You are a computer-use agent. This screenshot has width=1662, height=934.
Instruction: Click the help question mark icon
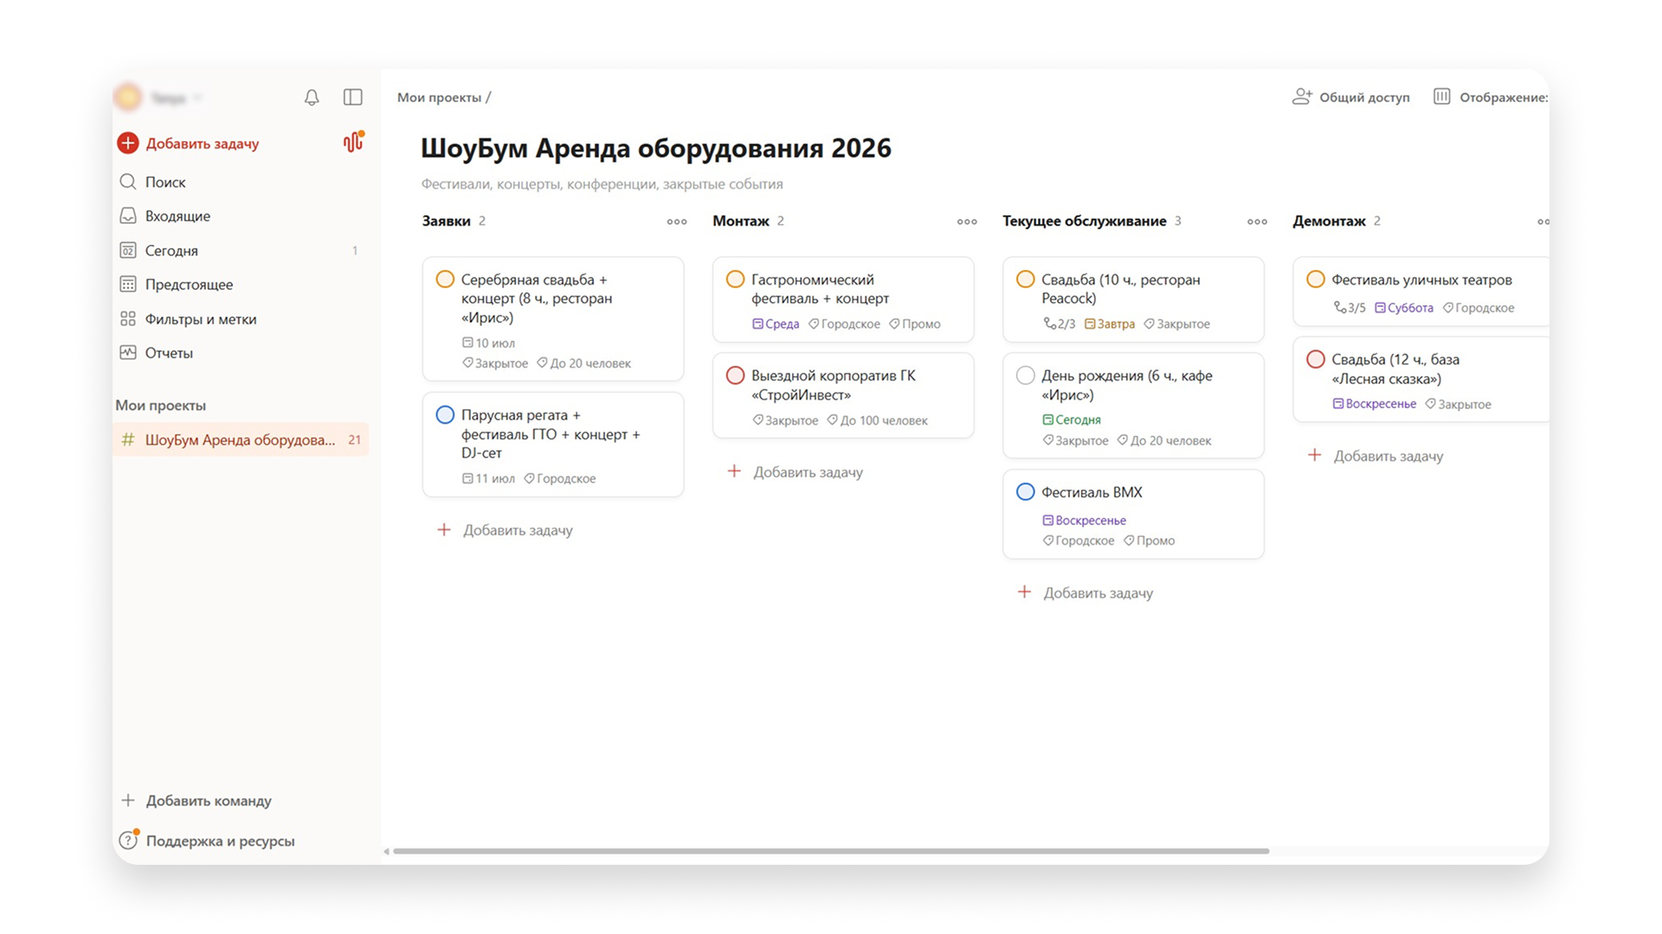tap(128, 840)
